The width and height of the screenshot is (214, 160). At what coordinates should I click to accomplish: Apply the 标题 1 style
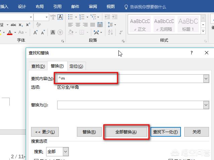(x=188, y=24)
